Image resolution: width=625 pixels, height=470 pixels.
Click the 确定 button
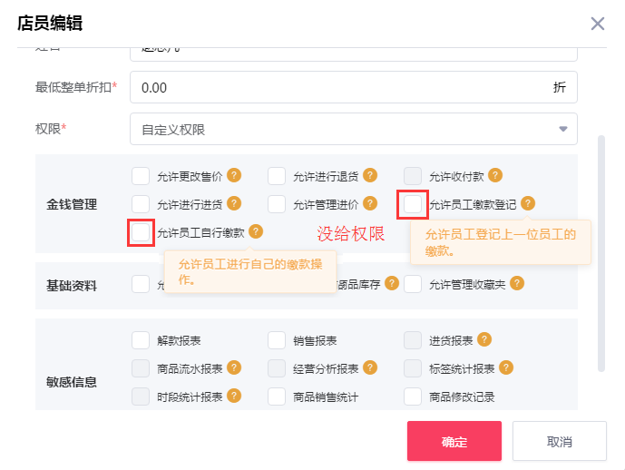454,441
